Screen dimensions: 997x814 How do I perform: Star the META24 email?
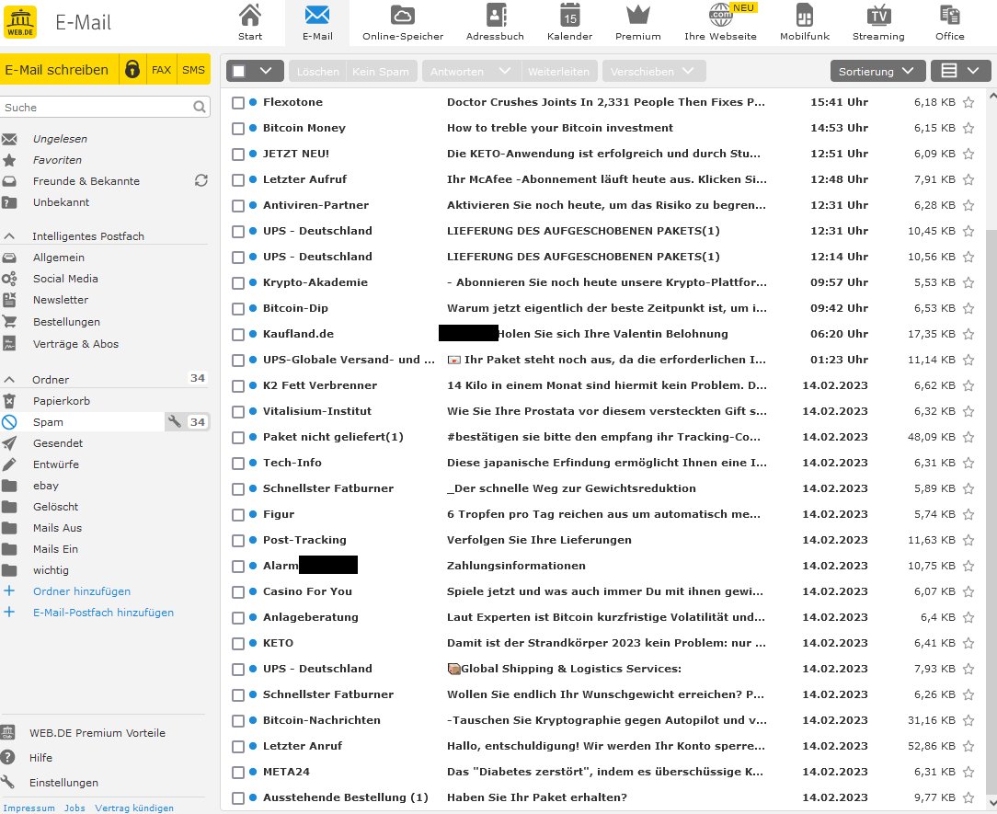968,772
